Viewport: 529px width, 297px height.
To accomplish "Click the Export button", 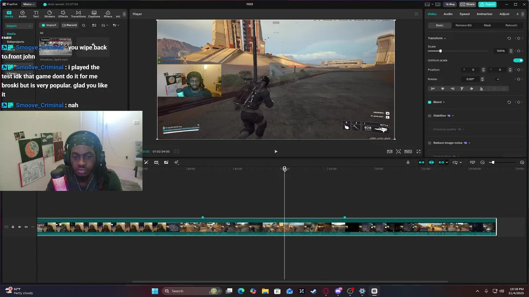I will point(487,4).
